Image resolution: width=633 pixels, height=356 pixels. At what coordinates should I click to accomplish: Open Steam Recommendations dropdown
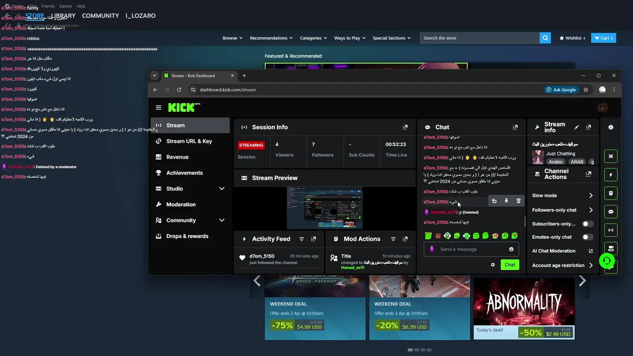pos(271,38)
